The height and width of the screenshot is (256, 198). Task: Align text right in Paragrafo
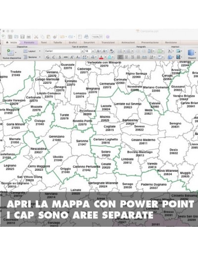point(132,57)
